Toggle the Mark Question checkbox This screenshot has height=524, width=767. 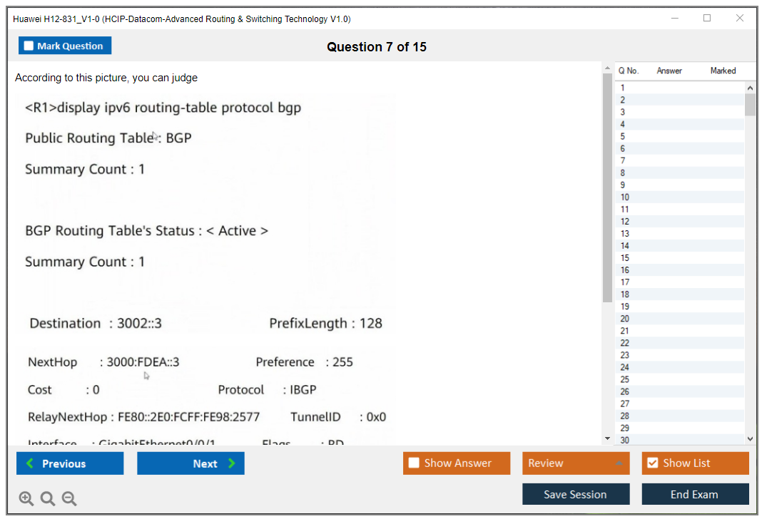click(29, 46)
